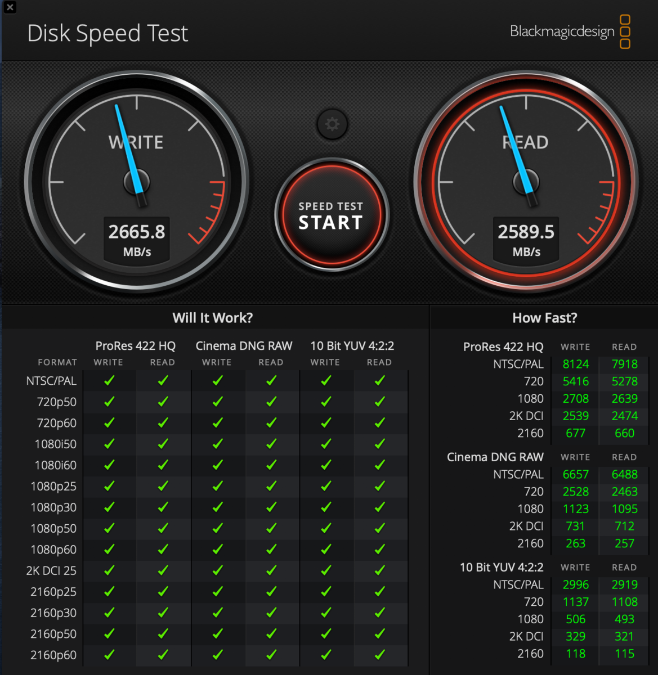
Task: Click Cinema DNG RAW read checkmark for 2160p60
Action: click(271, 655)
